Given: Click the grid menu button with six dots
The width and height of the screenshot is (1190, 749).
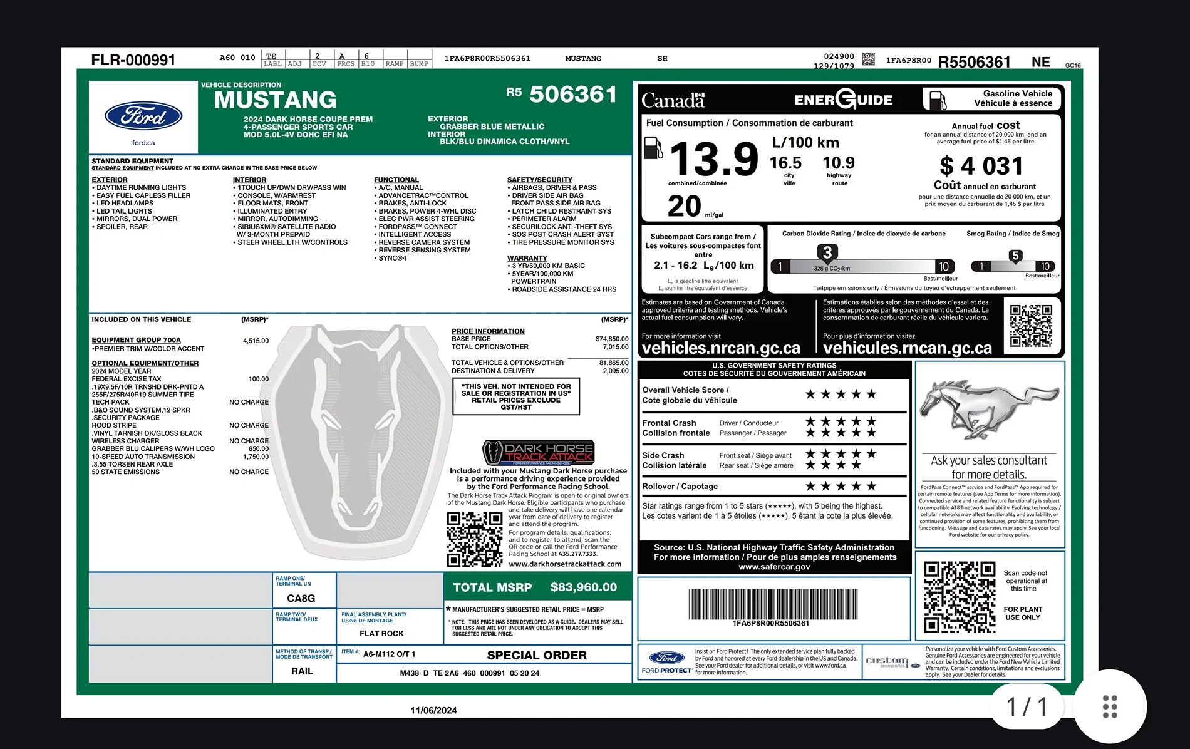Looking at the screenshot, I should pyautogui.click(x=1110, y=706).
